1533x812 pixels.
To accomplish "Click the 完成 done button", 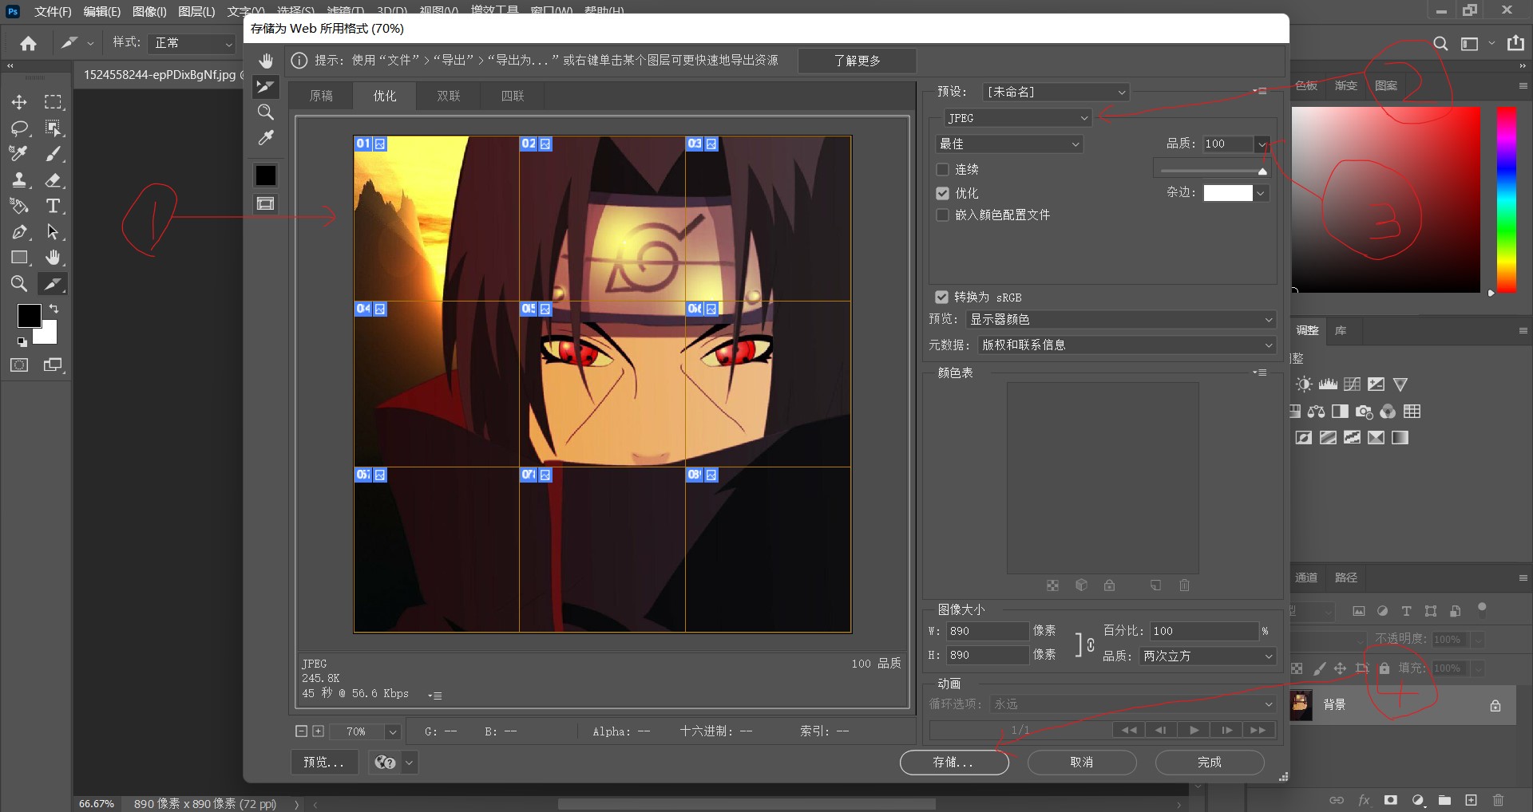I will (x=1210, y=763).
